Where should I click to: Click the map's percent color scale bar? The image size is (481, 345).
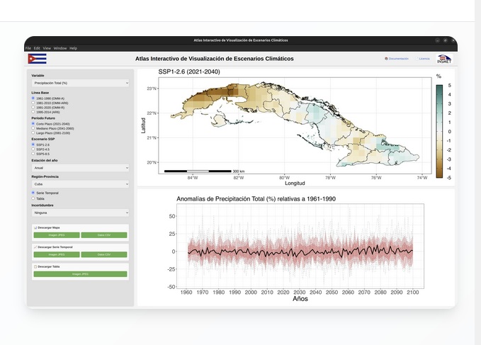(439, 131)
